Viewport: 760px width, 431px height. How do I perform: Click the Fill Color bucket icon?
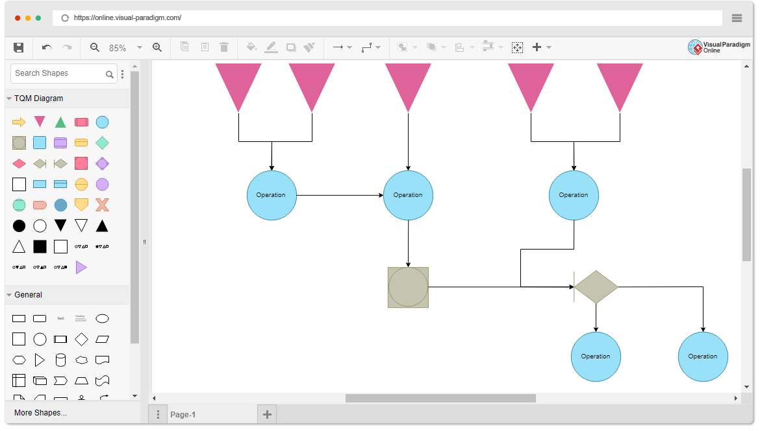[251, 47]
